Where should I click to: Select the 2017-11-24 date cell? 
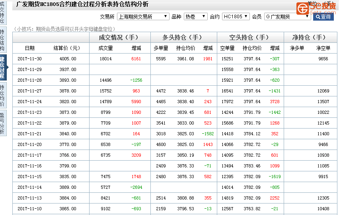(29, 102)
